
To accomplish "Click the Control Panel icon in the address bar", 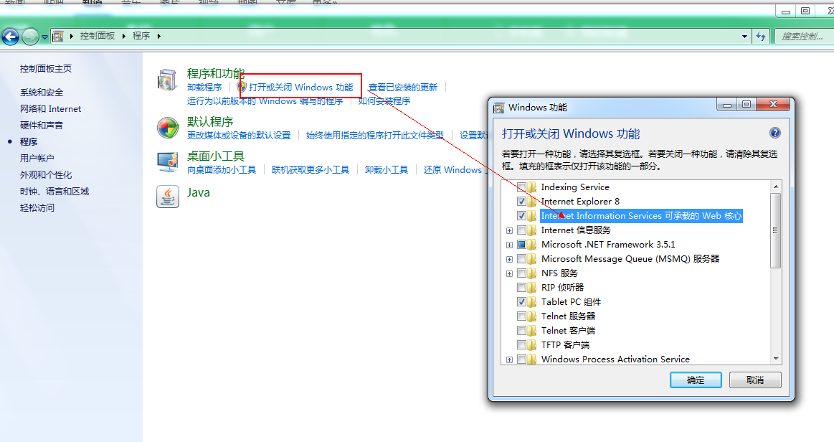I will (x=58, y=36).
